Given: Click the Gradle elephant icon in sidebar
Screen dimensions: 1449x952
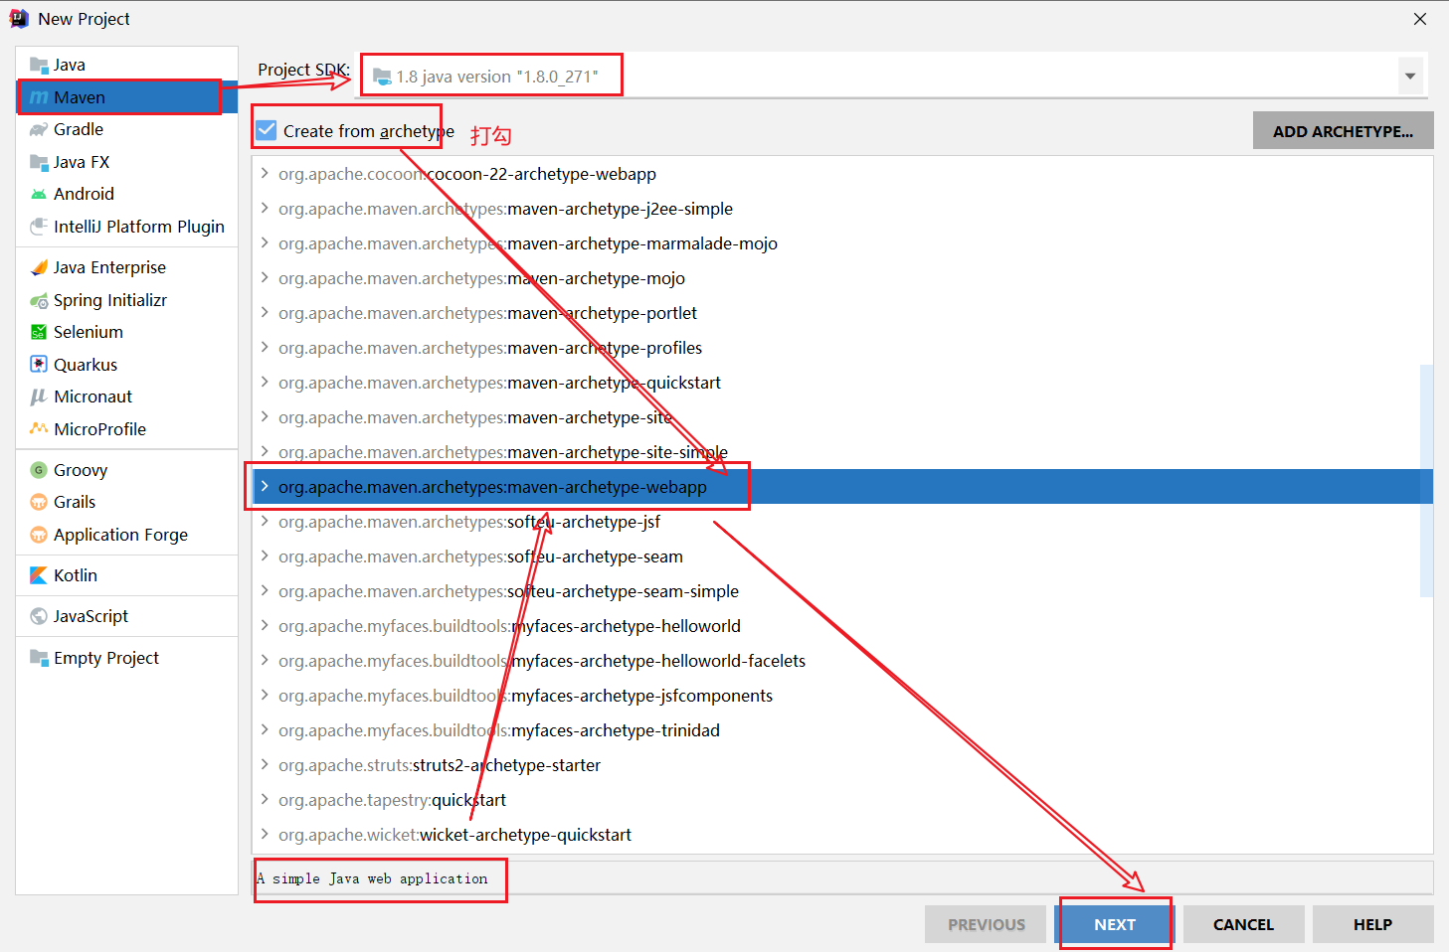Looking at the screenshot, I should (x=39, y=129).
